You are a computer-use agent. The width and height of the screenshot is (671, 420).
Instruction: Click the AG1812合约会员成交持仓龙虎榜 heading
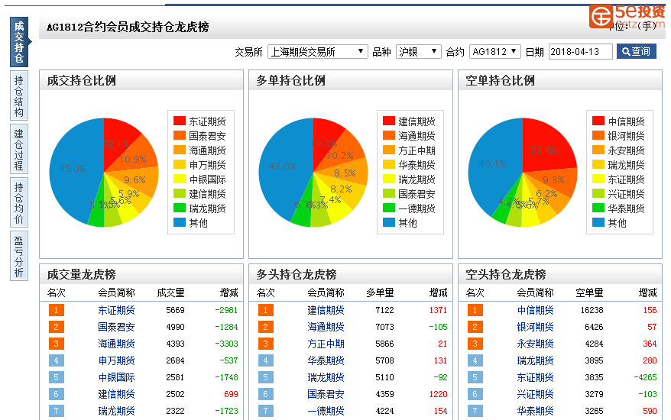tap(128, 27)
